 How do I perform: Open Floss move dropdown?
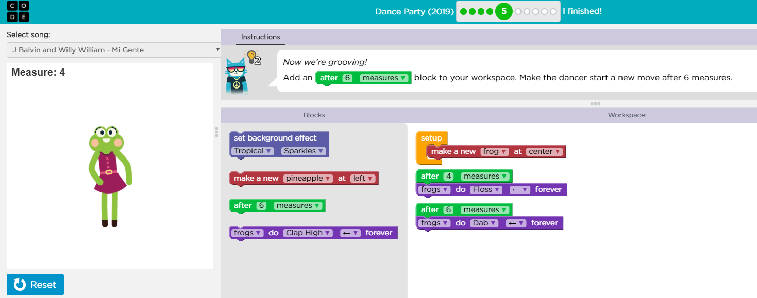pos(486,189)
